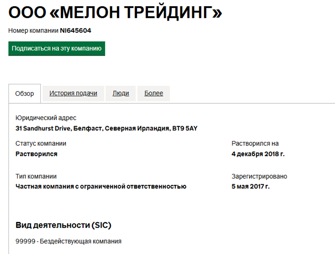Image resolution: width=335 pixels, height=254 pixels.
Task: Open the 'История подачи' tab
Action: pos(73,93)
